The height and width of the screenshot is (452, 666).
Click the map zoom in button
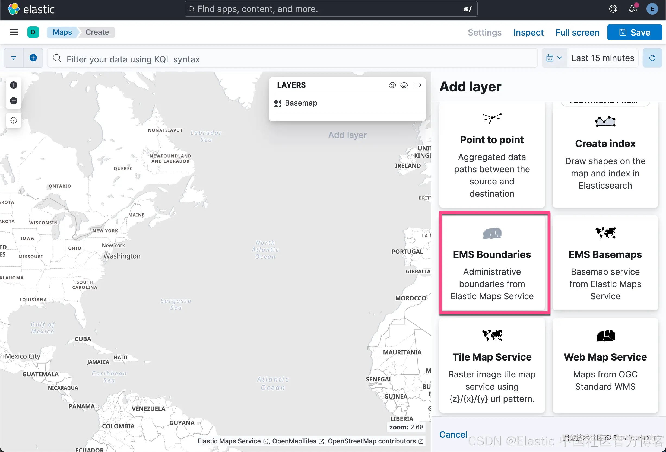pos(14,85)
